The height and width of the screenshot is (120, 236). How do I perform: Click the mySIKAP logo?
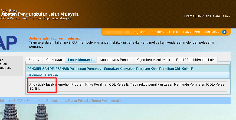coord(8,43)
